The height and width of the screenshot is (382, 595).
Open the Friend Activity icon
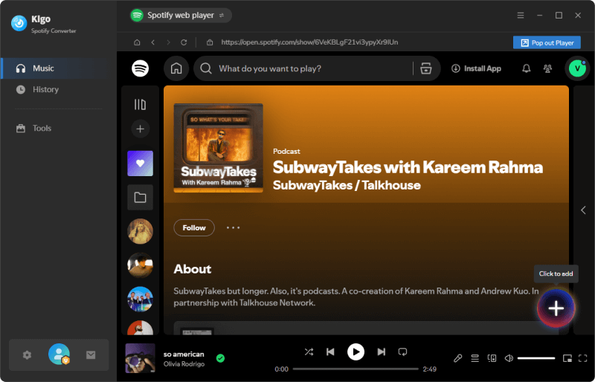click(547, 68)
